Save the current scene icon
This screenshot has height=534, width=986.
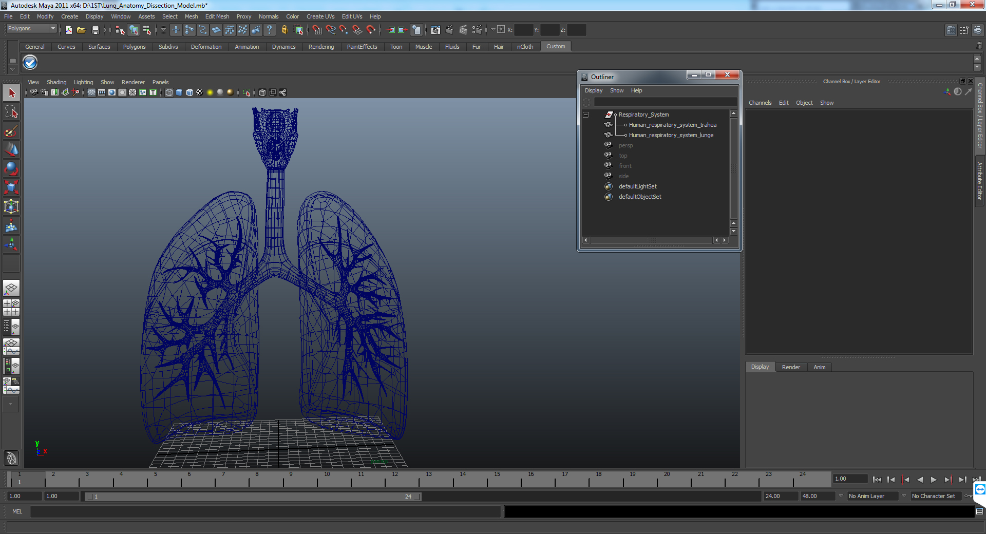point(95,30)
